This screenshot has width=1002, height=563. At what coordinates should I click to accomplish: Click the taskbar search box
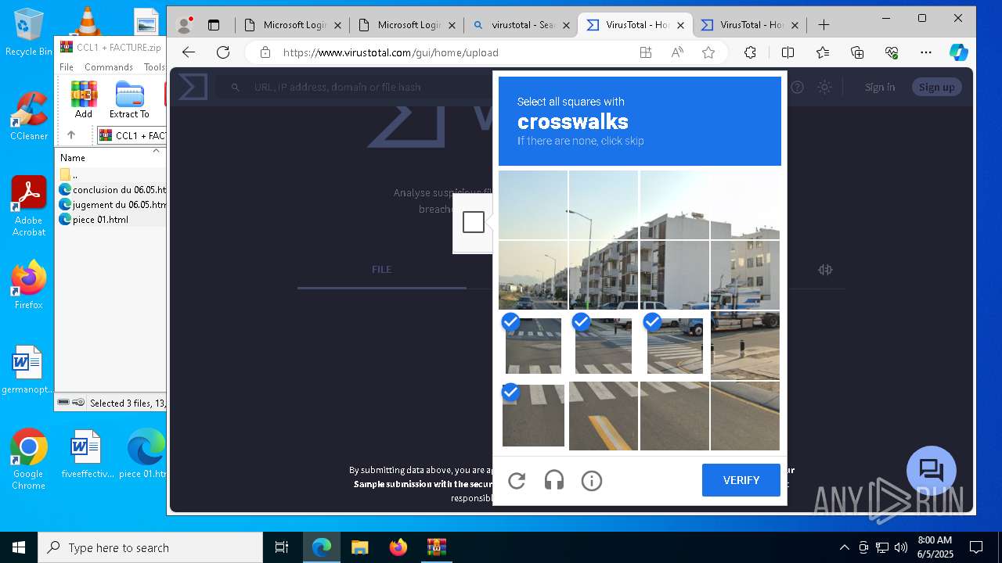(150, 547)
